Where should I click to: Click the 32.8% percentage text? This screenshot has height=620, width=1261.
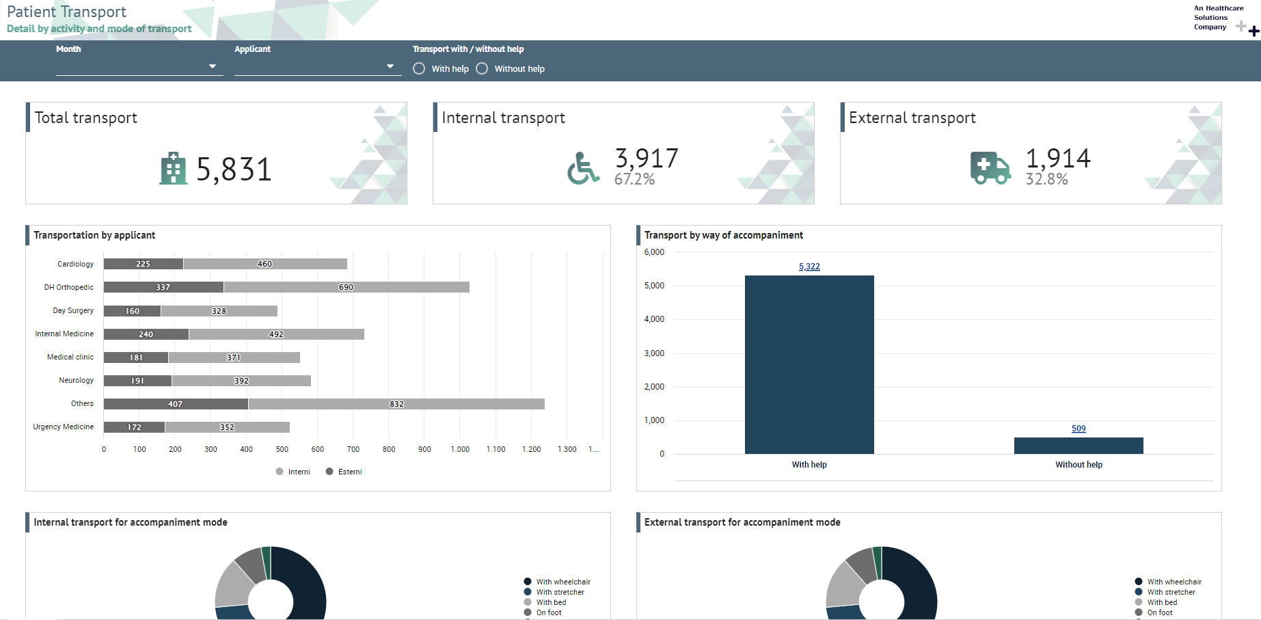click(1046, 179)
